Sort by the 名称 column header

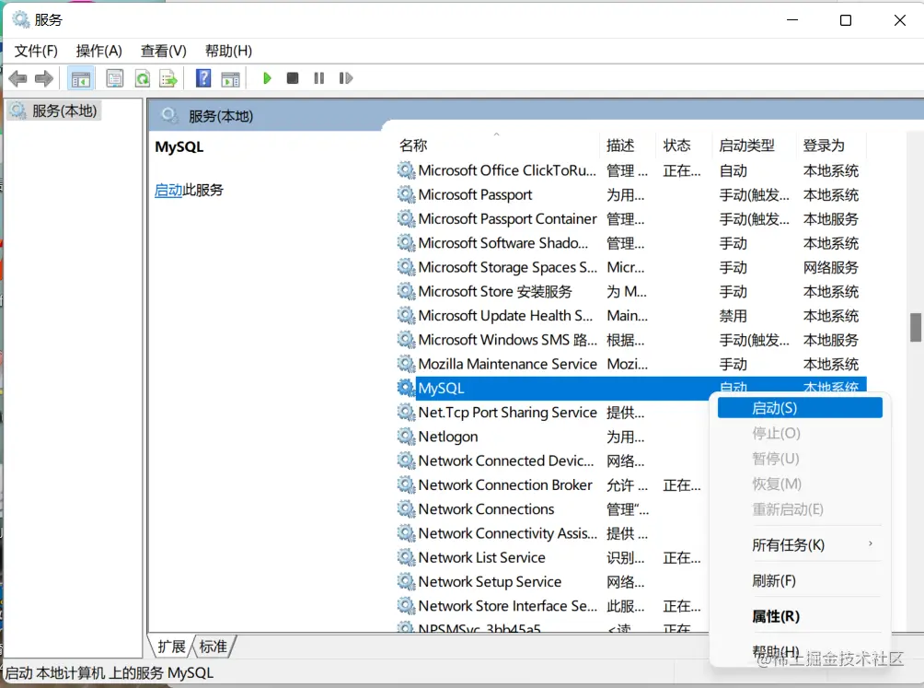(496, 145)
